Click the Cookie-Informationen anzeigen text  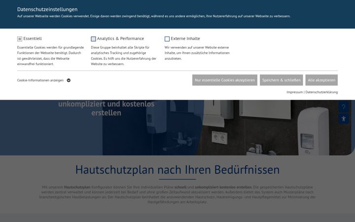[x=40, y=80]
